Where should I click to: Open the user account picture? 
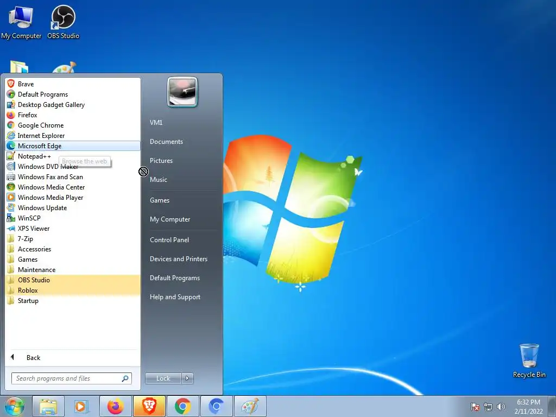182,92
